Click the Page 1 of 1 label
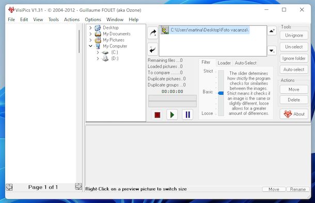The image size is (315, 203). click(x=43, y=187)
